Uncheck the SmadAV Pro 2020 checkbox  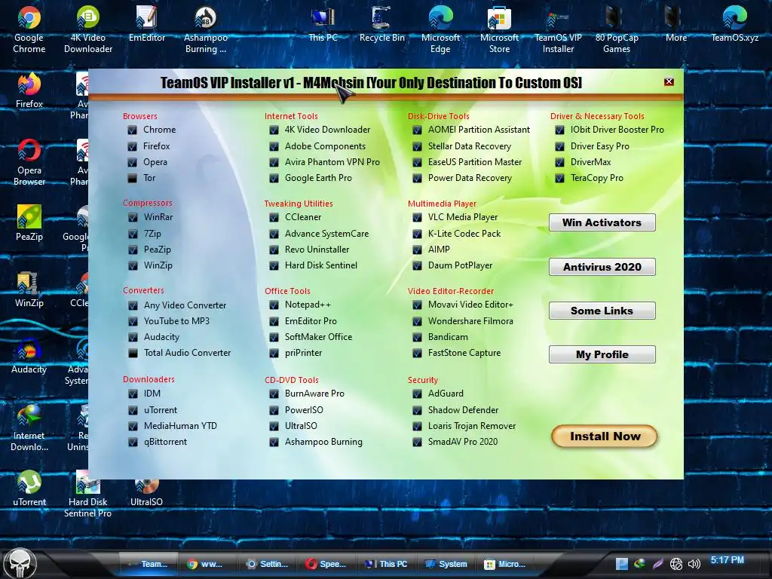pos(417,442)
